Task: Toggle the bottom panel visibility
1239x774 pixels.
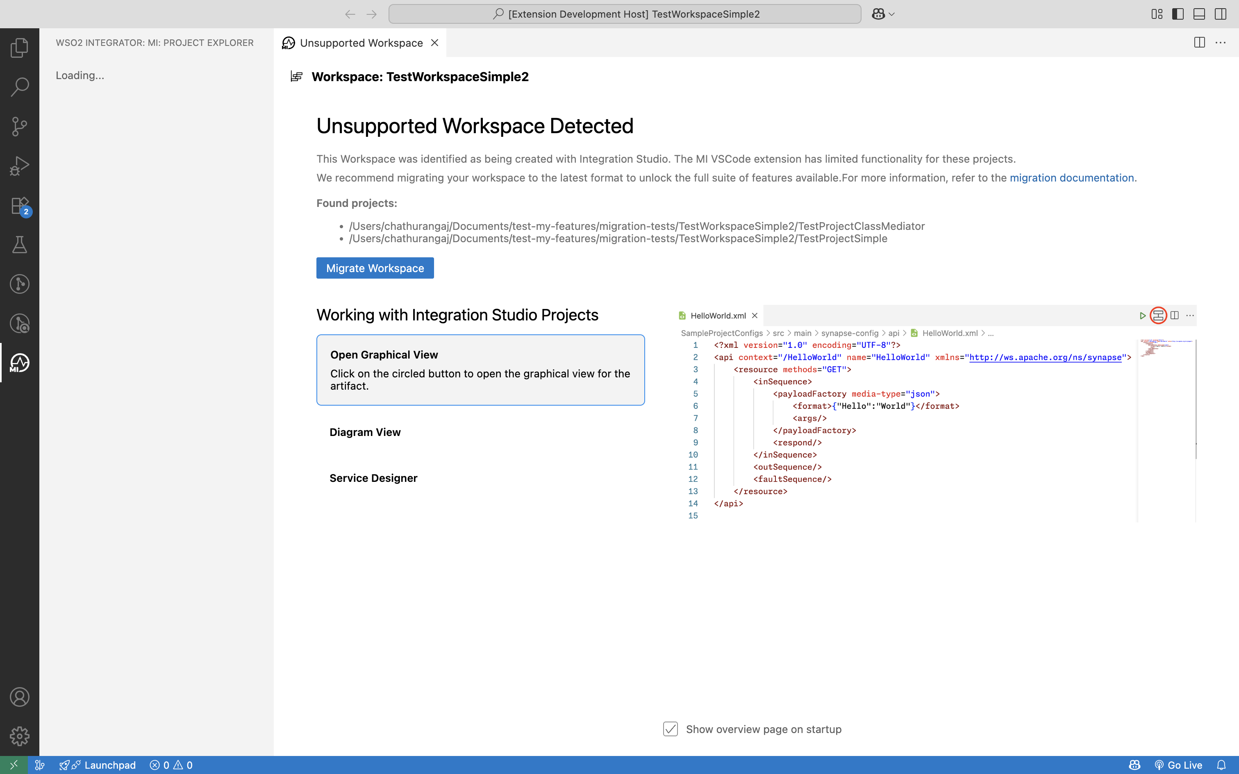Action: click(1199, 14)
